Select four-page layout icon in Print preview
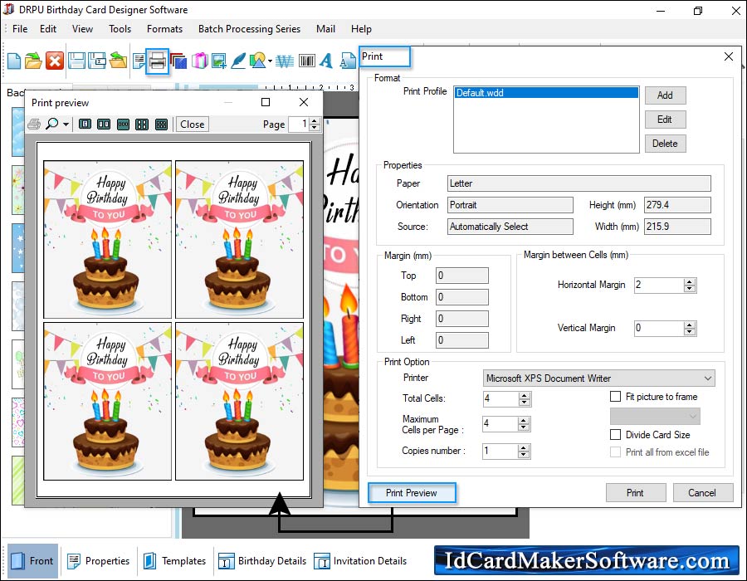Image resolution: width=747 pixels, height=581 pixels. [141, 124]
